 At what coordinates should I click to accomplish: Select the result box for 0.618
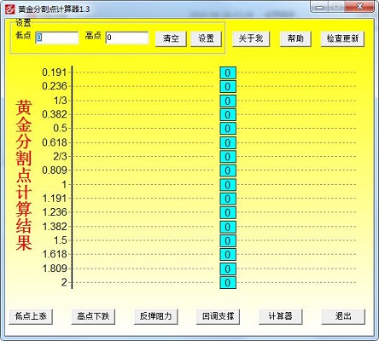(x=228, y=143)
